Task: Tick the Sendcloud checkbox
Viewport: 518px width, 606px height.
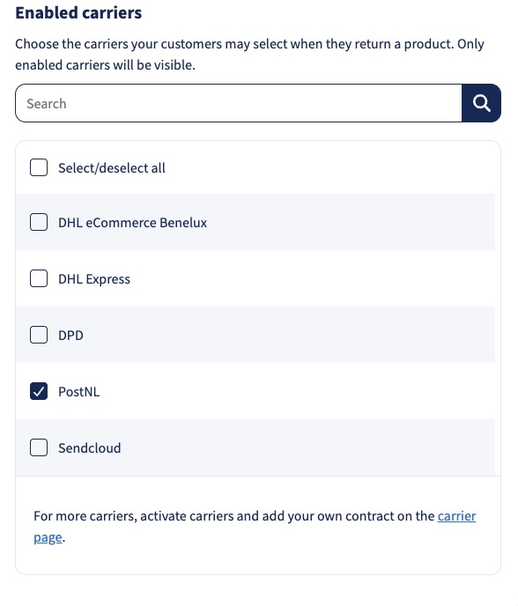Action: (39, 447)
